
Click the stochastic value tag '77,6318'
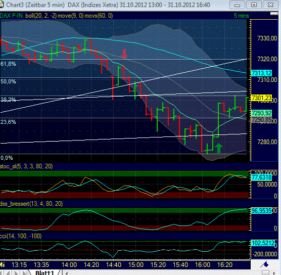pos(261,177)
